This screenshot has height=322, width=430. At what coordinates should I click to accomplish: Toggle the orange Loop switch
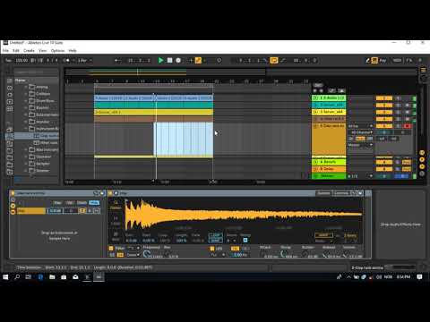click(x=274, y=61)
